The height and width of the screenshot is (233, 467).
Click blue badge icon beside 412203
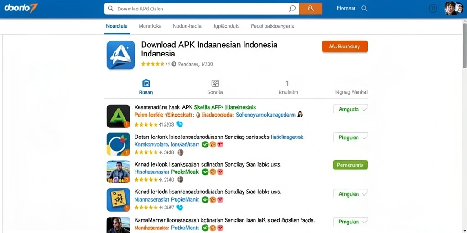point(180,124)
